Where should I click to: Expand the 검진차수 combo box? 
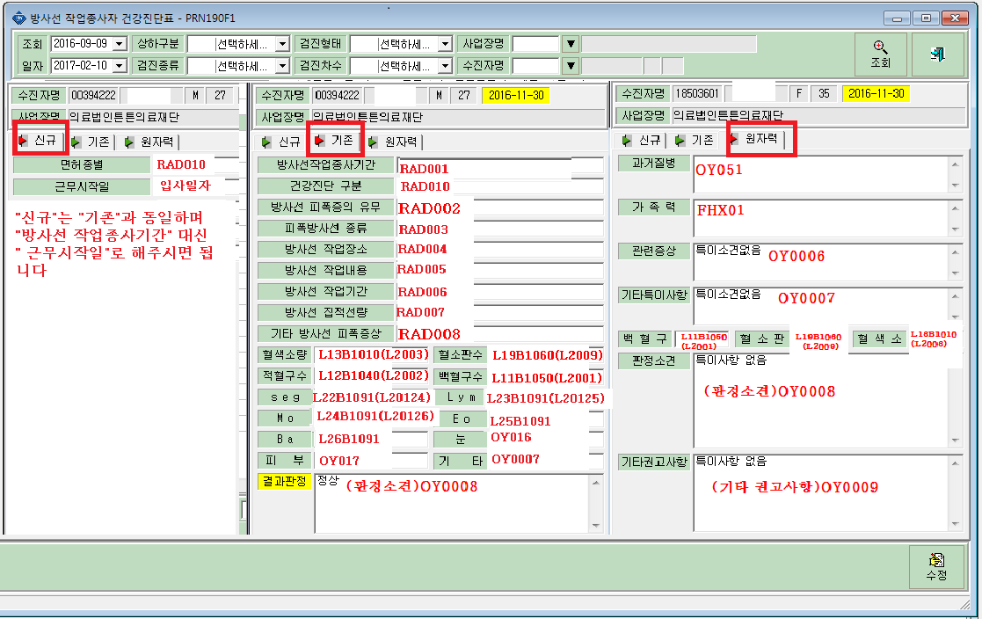[x=445, y=65]
